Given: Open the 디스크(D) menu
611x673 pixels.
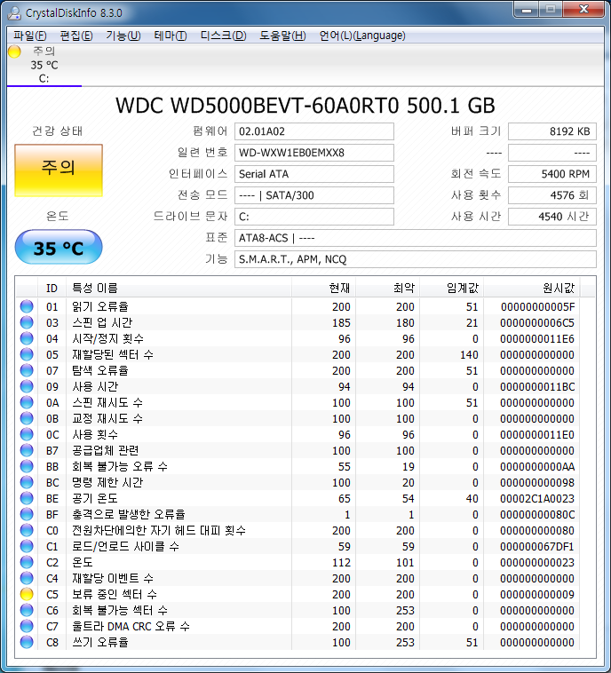Looking at the screenshot, I should [223, 36].
